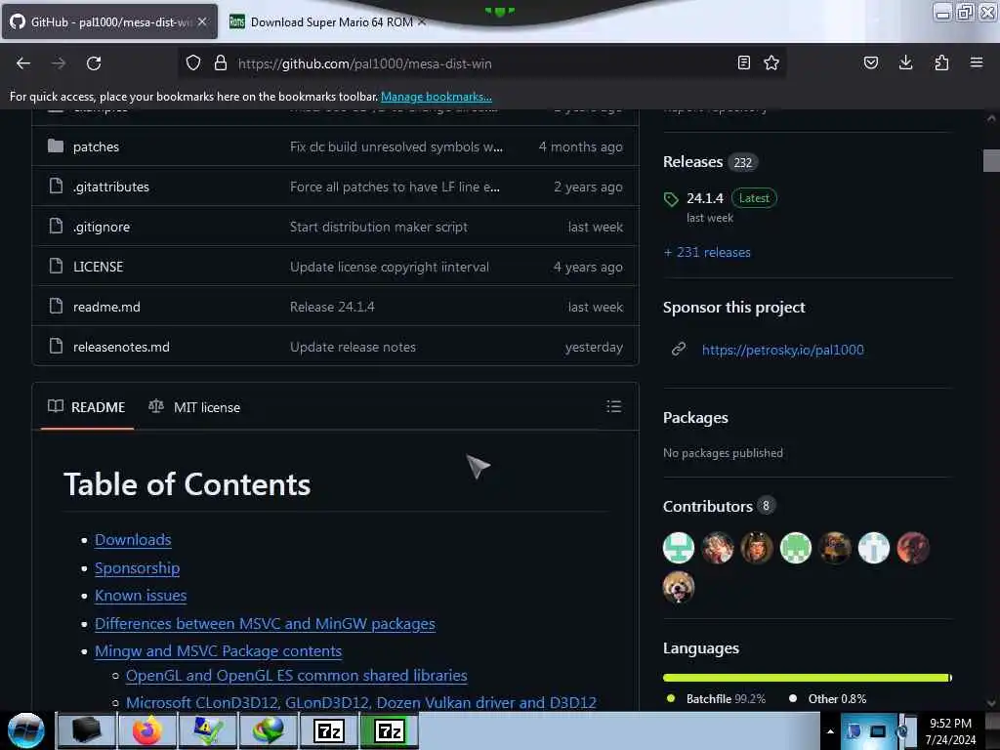Open the releasenotes.md file link
This screenshot has height=750, width=1000.
[x=121, y=347]
